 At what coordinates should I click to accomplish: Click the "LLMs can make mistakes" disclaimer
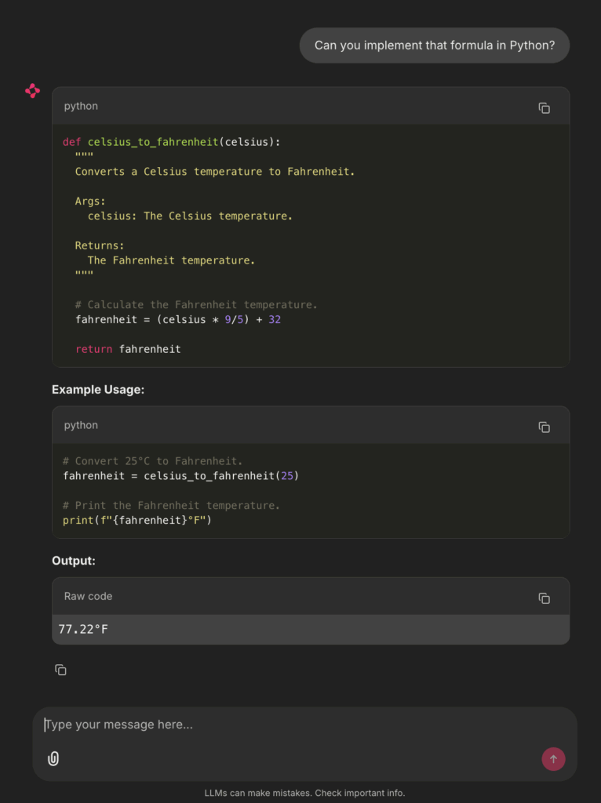pyautogui.click(x=304, y=793)
